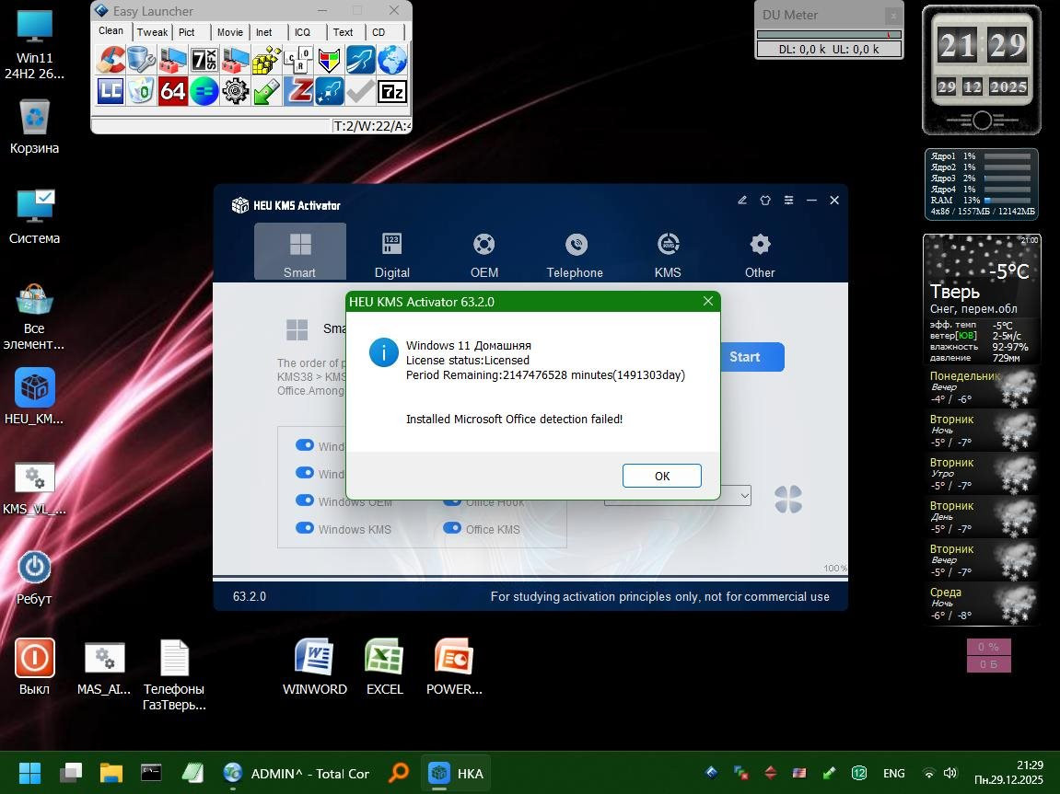Toggle the Office KMS switch
This screenshot has height=794, width=1060.
coord(452,528)
